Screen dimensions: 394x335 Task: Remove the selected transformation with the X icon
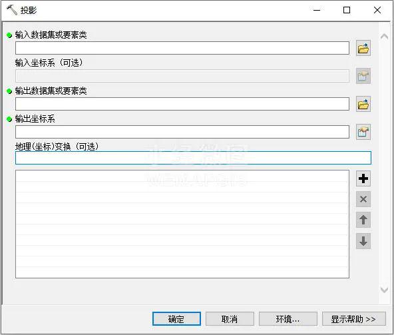363,199
